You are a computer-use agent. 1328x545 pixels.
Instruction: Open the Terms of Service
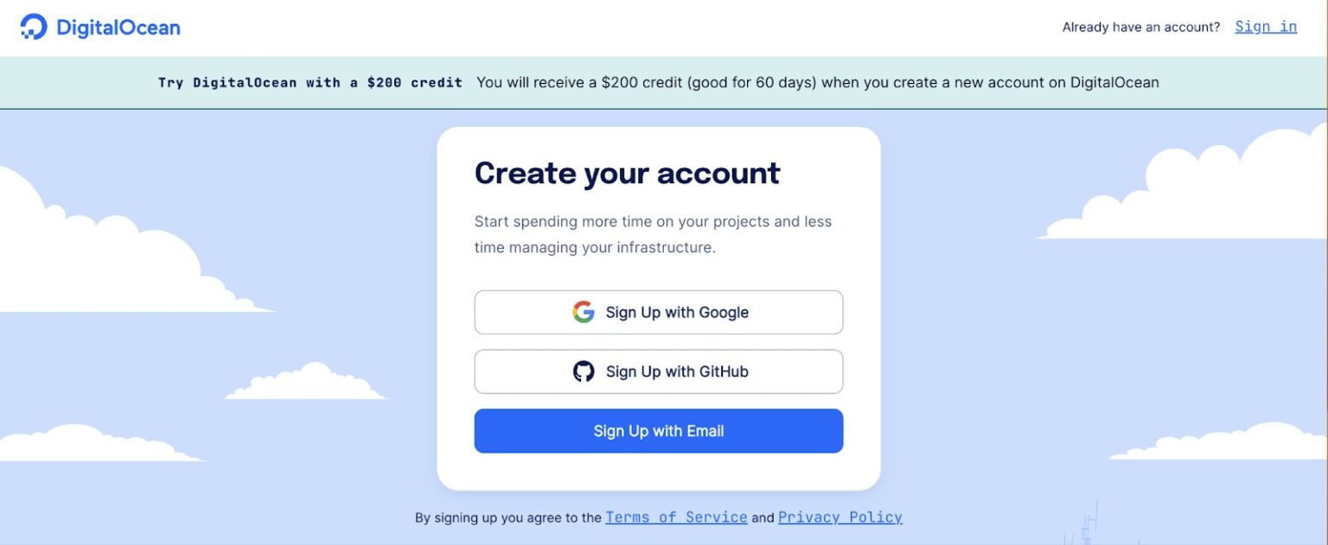tap(677, 516)
